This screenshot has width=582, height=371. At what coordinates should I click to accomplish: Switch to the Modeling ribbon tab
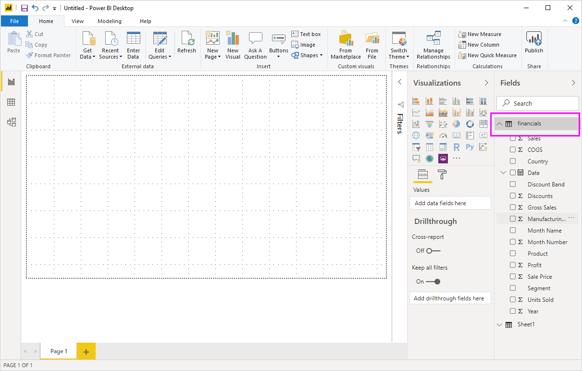click(x=109, y=21)
